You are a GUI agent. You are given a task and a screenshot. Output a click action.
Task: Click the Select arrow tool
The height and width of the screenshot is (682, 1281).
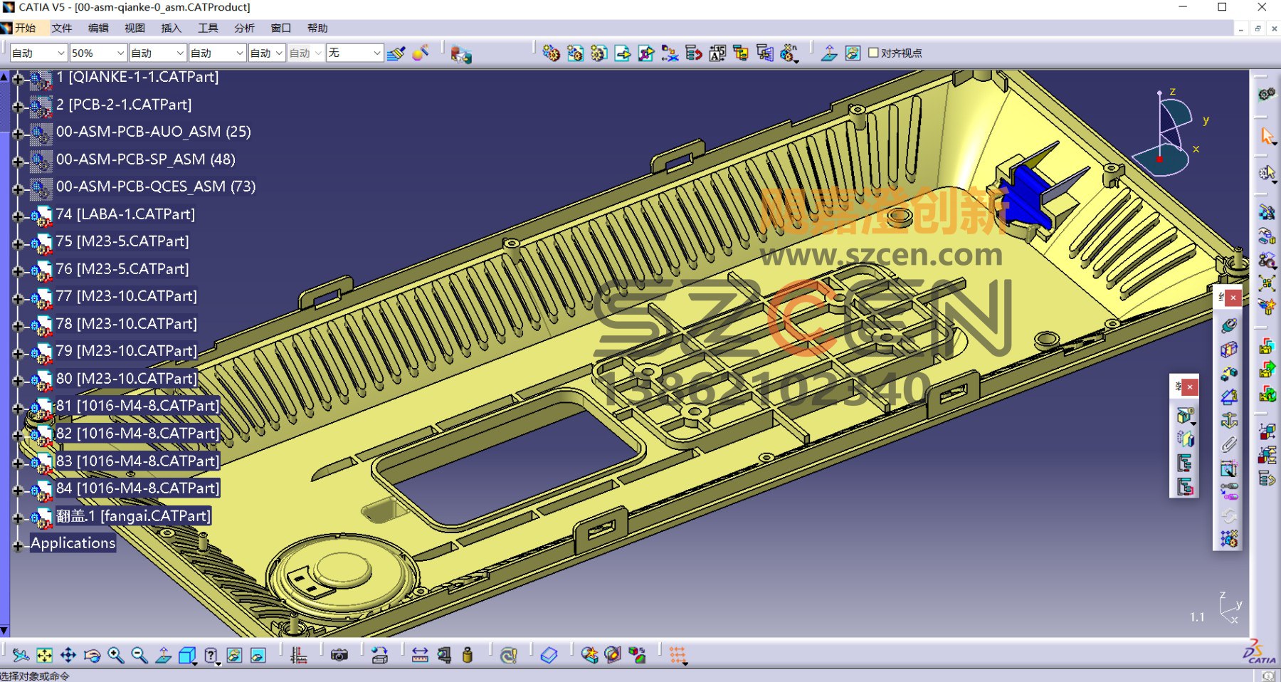1267,136
